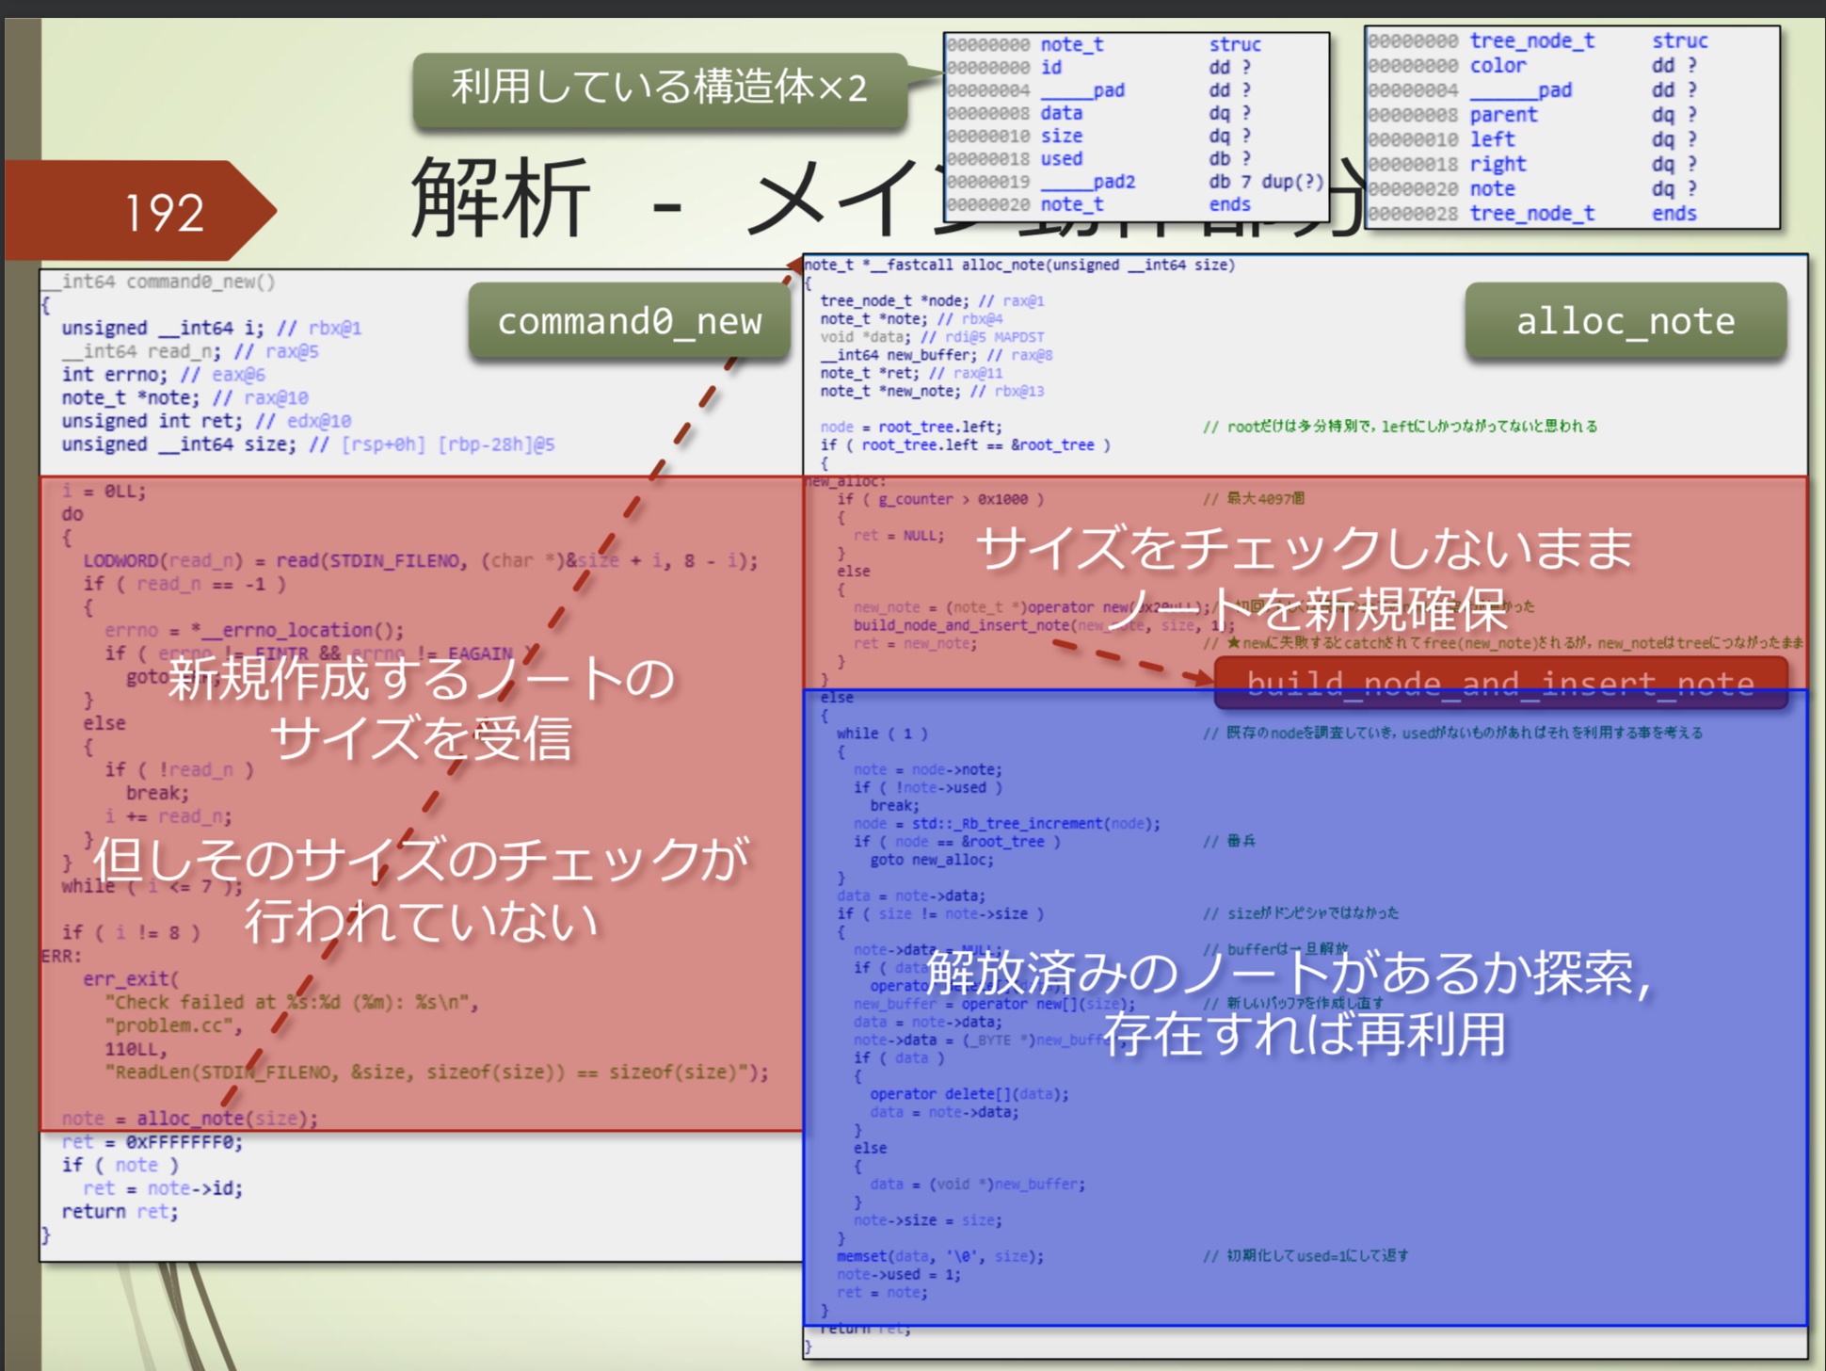Viewport: 1826px width, 1371px height.
Task: Click the 新規作成するノートのサイズを受信 overlay text
Action: click(421, 707)
